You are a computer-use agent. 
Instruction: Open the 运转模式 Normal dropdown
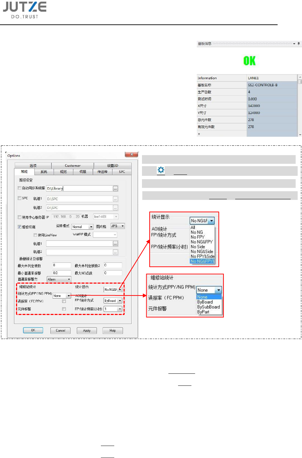pos(82,227)
